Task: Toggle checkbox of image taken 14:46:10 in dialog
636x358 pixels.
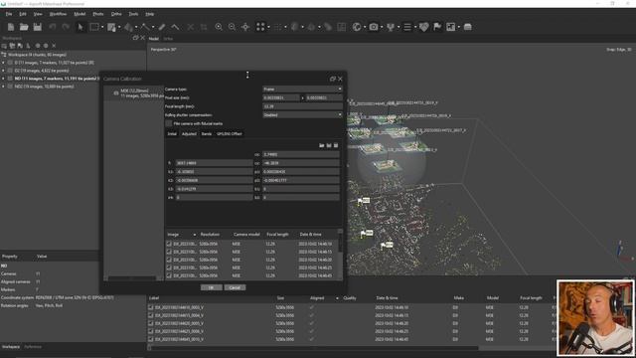Action: (x=169, y=244)
